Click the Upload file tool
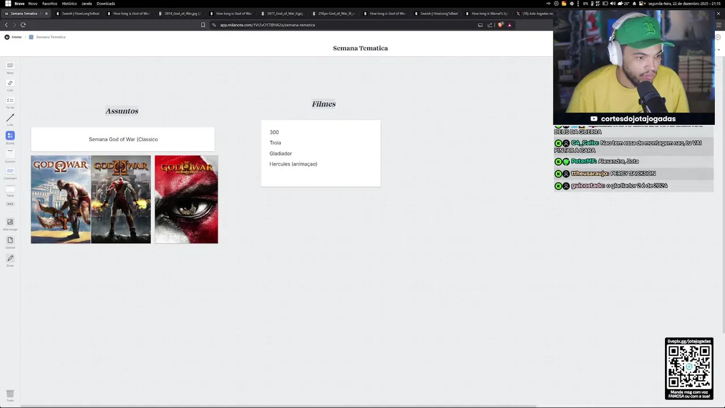This screenshot has width=725, height=408. tap(10, 242)
